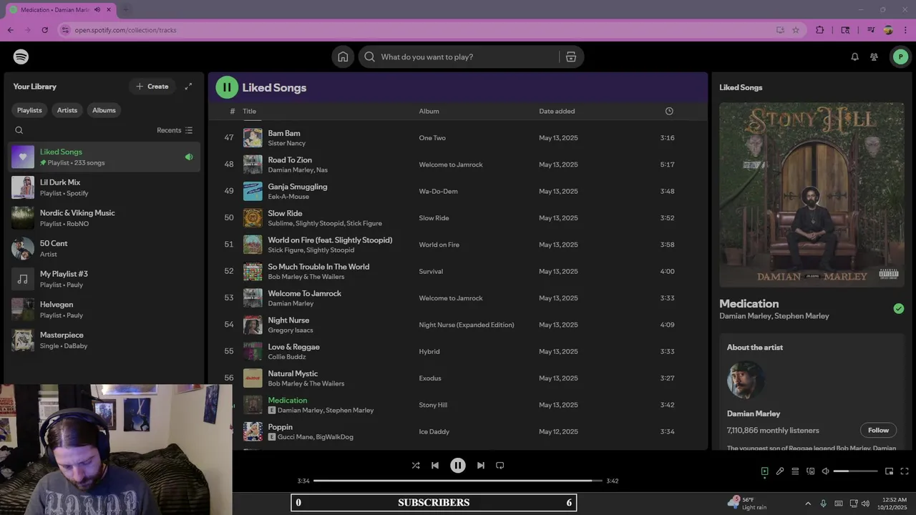Bookmark this page with the star
This screenshot has height=515, width=916.
pos(796,30)
